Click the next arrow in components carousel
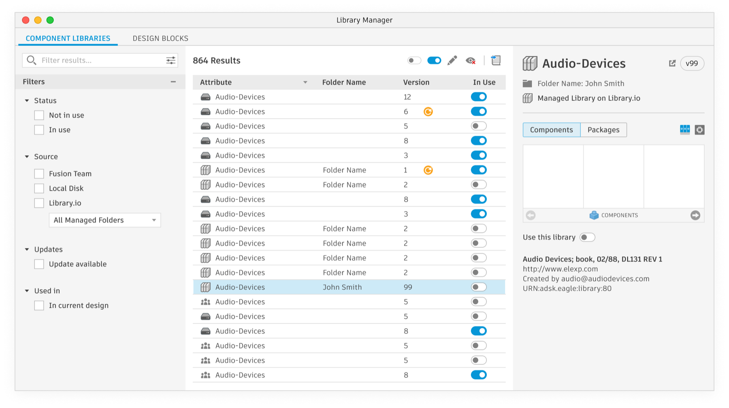 pos(695,215)
